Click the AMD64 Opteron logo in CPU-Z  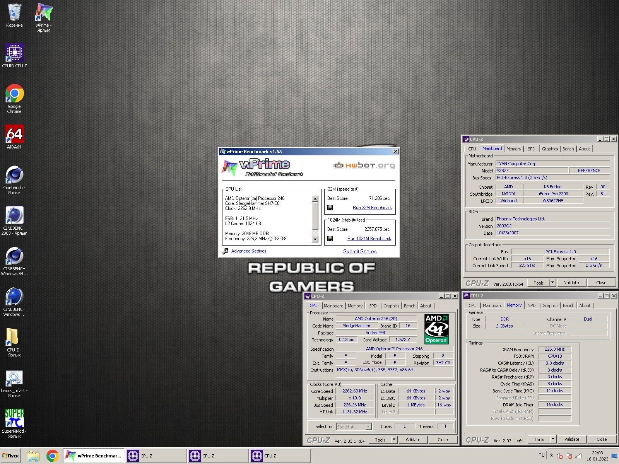pos(436,329)
